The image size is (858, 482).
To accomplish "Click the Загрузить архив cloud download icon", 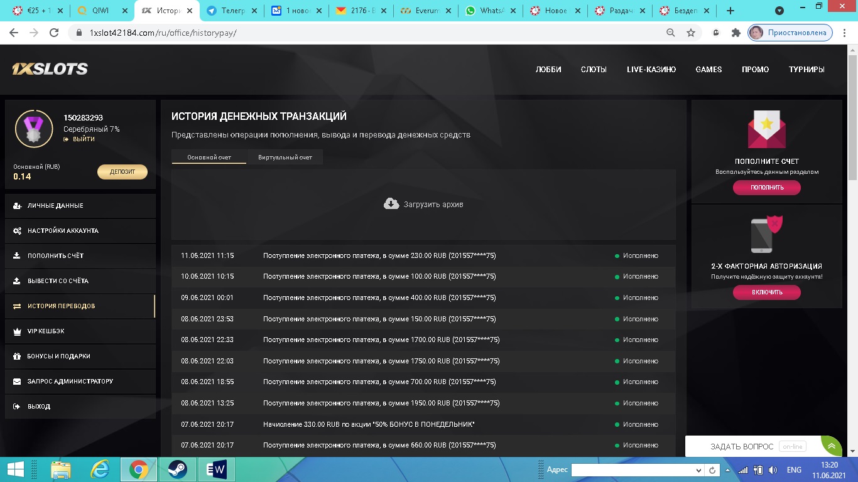I will 391,204.
